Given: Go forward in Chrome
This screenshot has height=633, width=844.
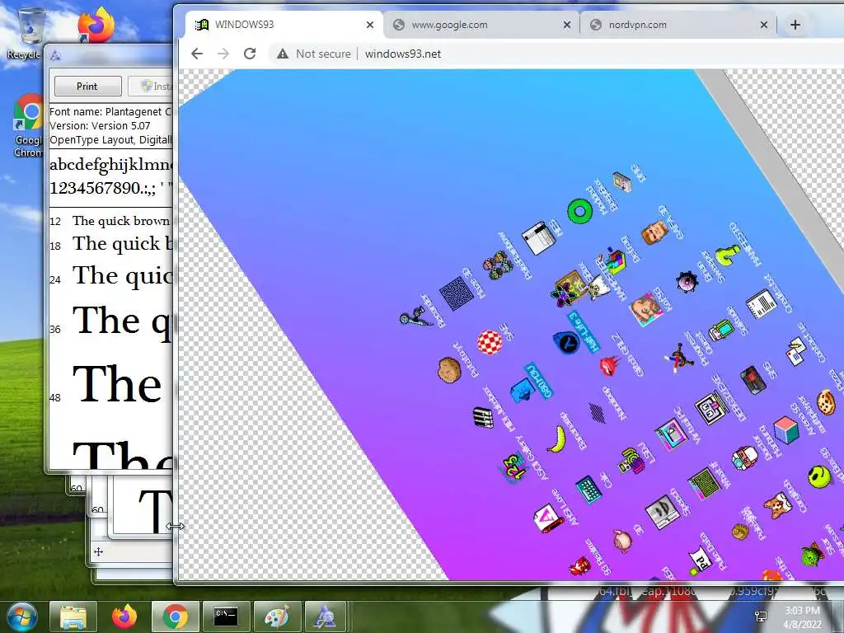Looking at the screenshot, I should click(223, 54).
